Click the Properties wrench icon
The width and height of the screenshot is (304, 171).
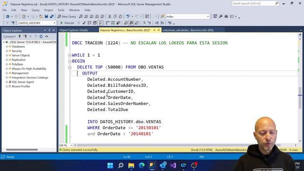coord(220,17)
